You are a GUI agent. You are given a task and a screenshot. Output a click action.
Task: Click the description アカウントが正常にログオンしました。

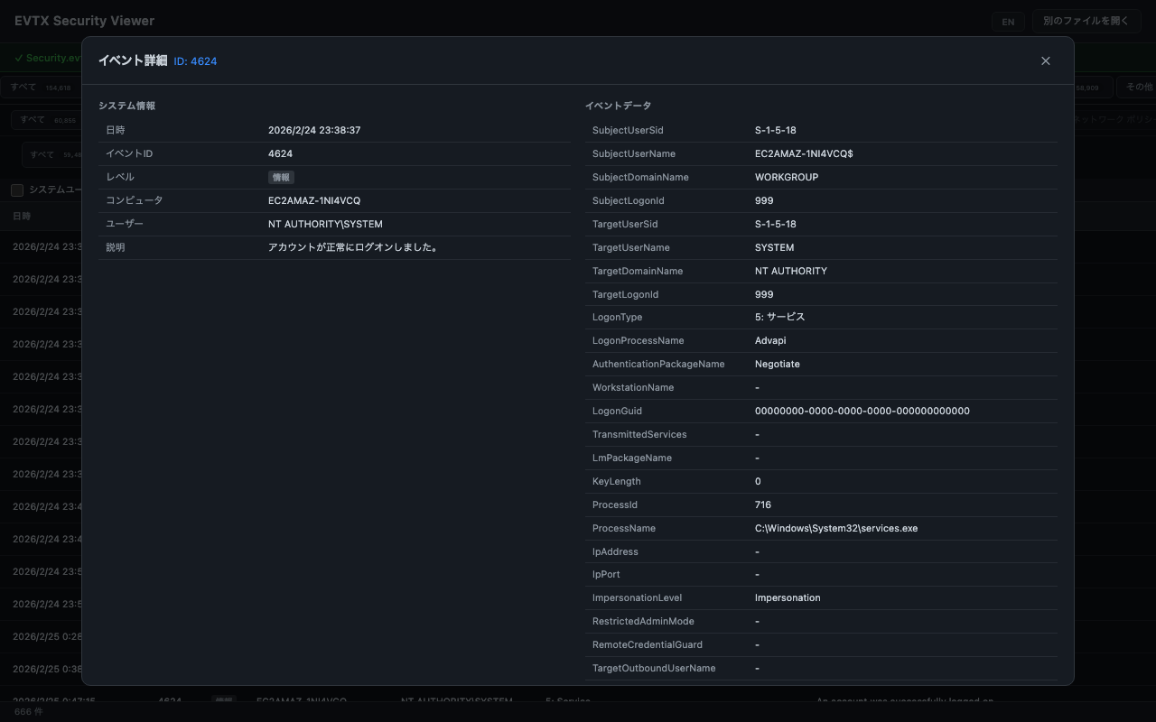point(353,247)
